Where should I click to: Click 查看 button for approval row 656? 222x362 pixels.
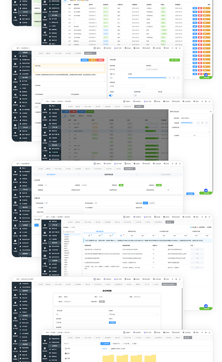tap(195, 8)
